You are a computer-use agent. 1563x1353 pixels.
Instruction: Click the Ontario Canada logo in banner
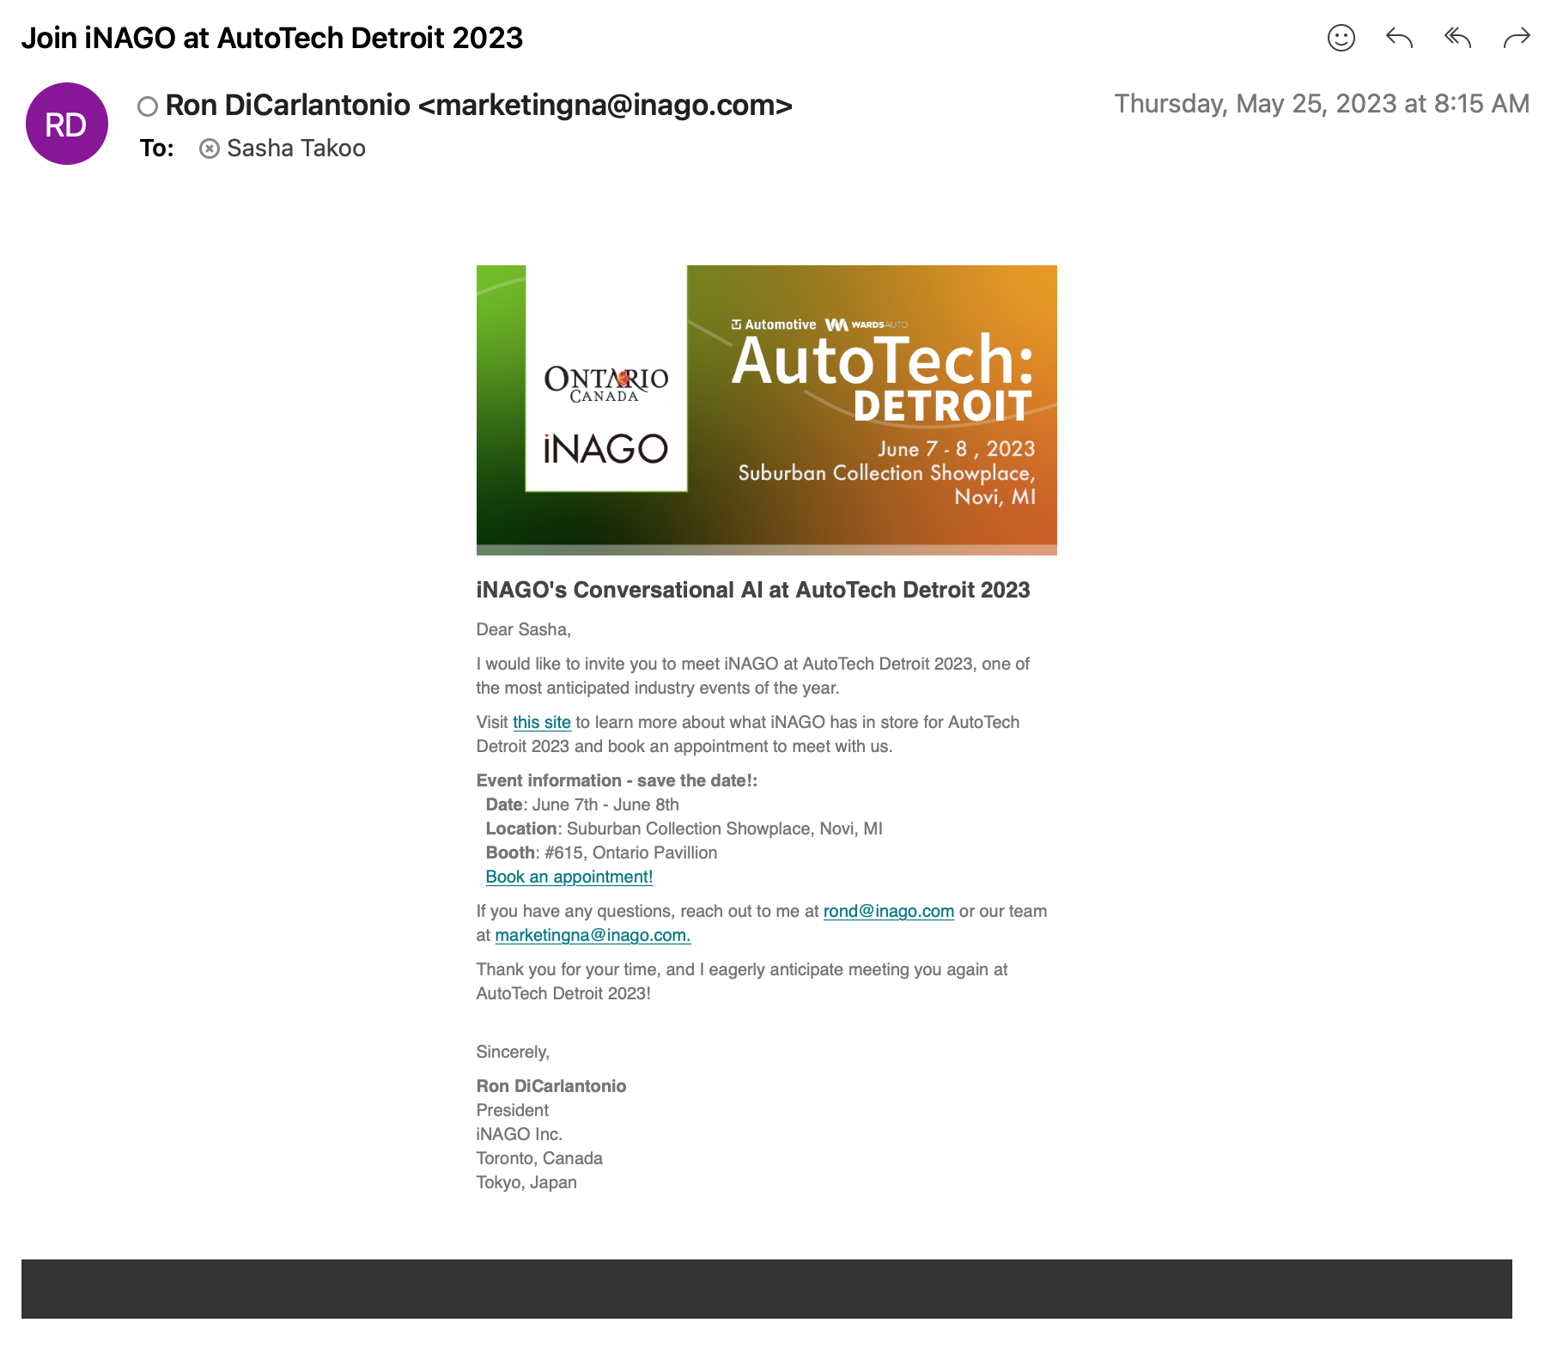(x=606, y=383)
